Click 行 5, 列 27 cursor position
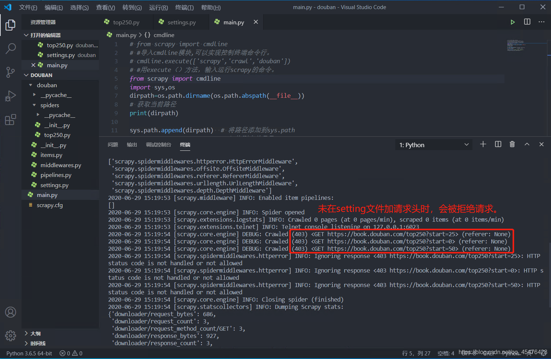The image size is (551, 359). [x=416, y=353]
